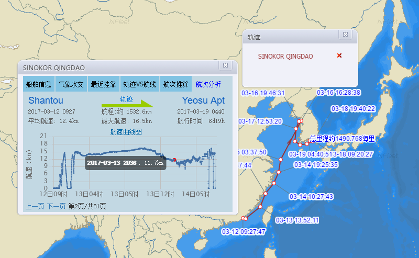Switch to 轨迹VS航线 tab
Image resolution: width=419 pixels, height=258 pixels.
(139, 84)
